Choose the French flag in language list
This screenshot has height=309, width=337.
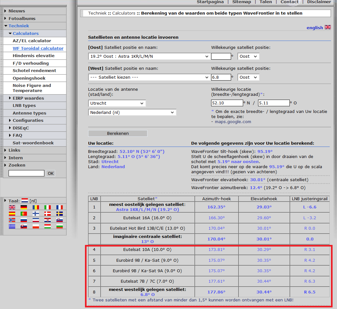pyautogui.click(x=59, y=207)
